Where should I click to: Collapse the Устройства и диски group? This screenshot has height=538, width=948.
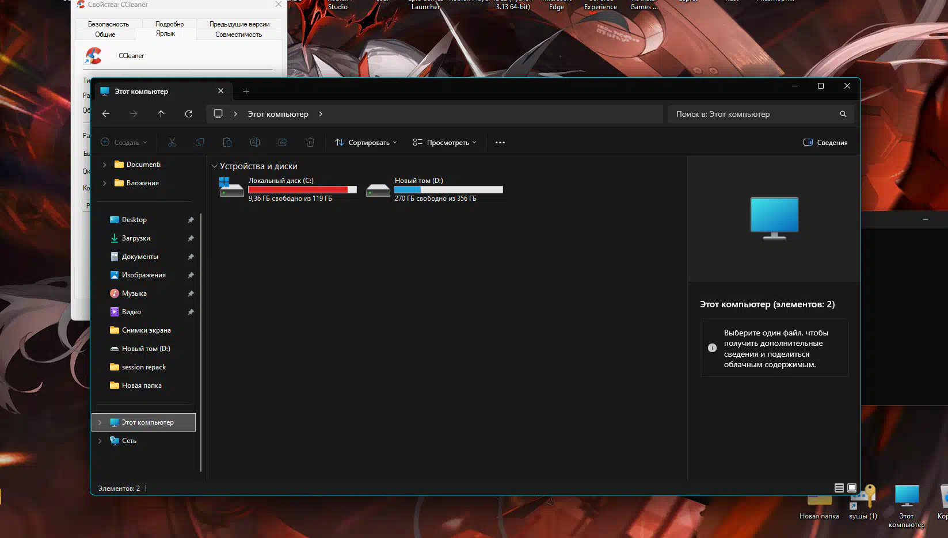click(x=214, y=166)
